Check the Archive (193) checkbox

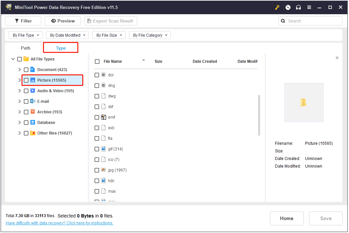(x=26, y=112)
